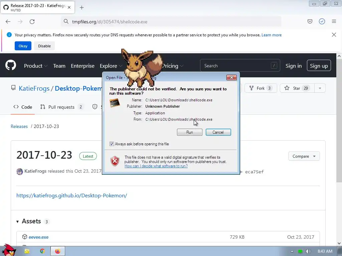Screen dimensions: 342x256
Task: Open the Learn more link
Action: coord(272,35)
